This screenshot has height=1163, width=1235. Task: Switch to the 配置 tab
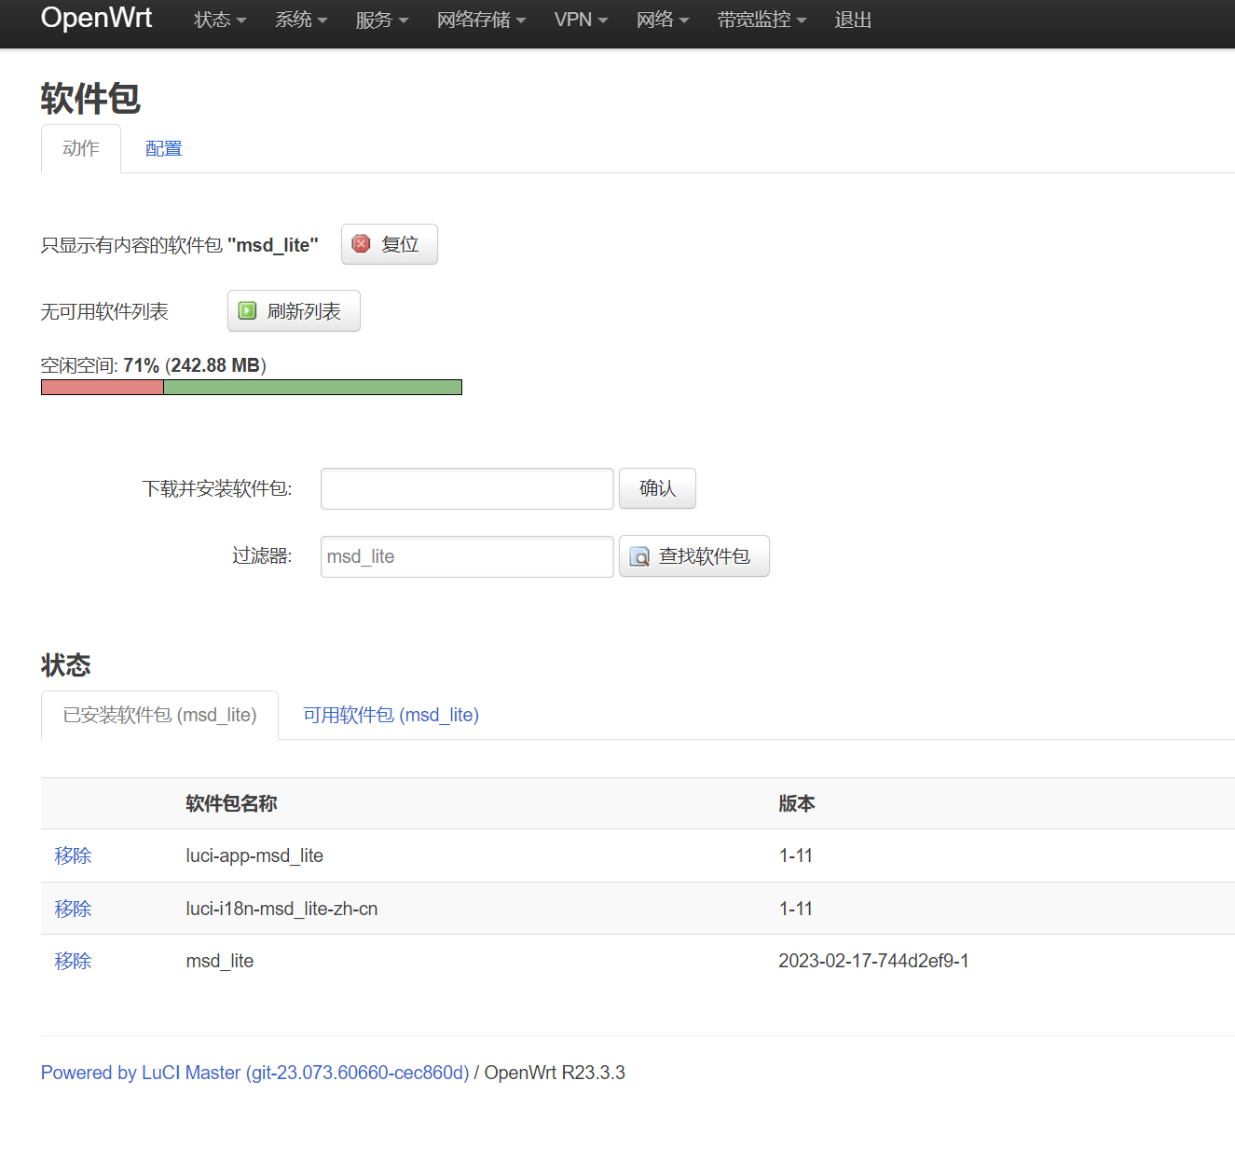163,148
